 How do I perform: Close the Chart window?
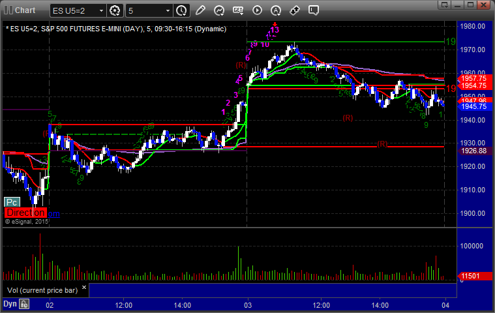tap(483, 5)
